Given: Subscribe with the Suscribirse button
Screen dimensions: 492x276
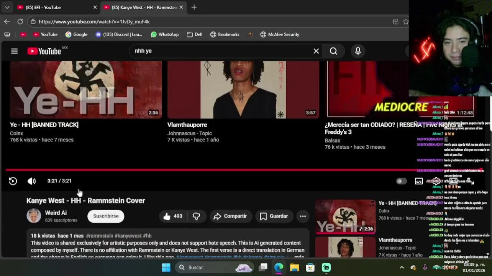Looking at the screenshot, I should coord(106,216).
